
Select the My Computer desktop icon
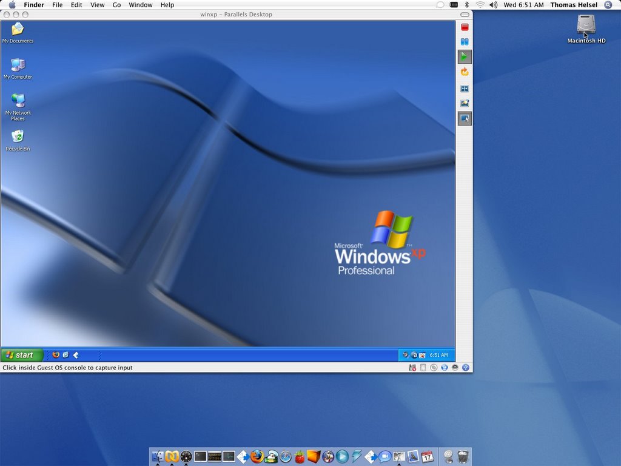18,69
